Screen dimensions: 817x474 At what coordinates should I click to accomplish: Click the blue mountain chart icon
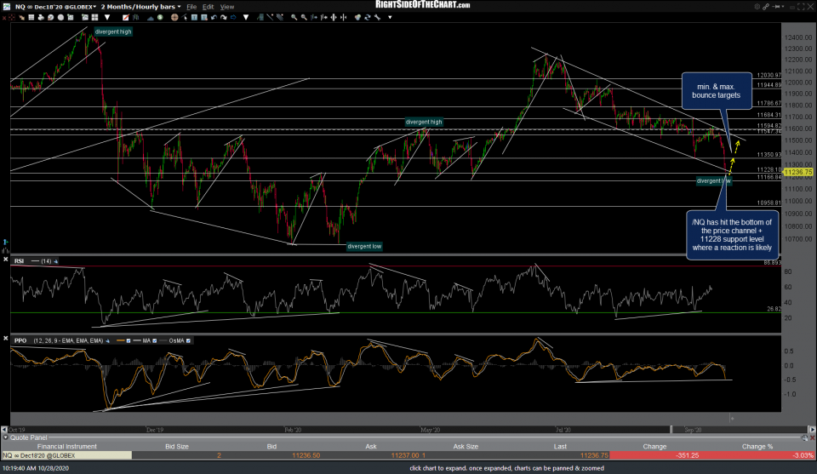[x=150, y=18]
